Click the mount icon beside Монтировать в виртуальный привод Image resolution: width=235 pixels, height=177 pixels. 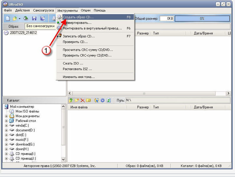point(59,28)
